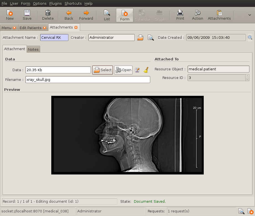
Task: Open the Plugins menu
Action: (55, 4)
